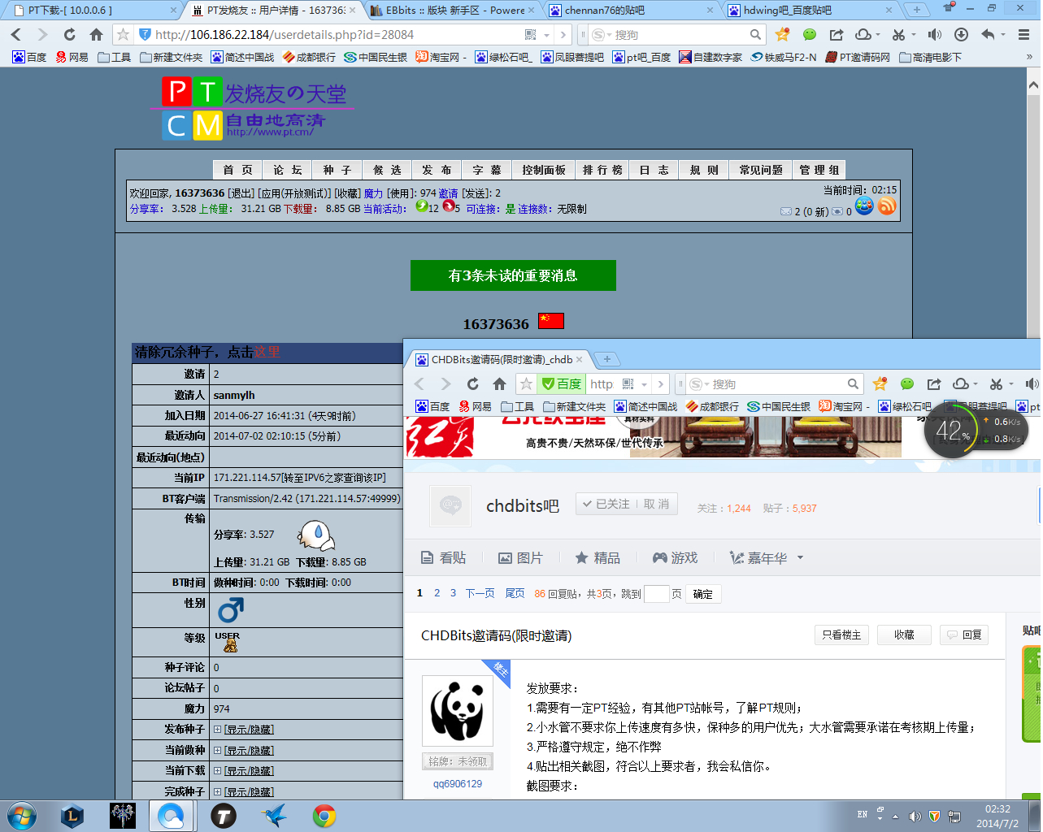Image resolution: width=1043 pixels, height=832 pixels.
Task: Click the 退出 logout link on PT site
Action: (x=241, y=193)
